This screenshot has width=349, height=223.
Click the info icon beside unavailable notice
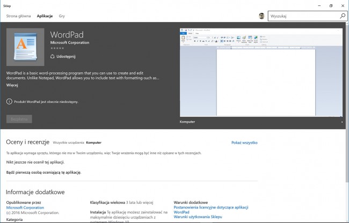click(x=9, y=101)
